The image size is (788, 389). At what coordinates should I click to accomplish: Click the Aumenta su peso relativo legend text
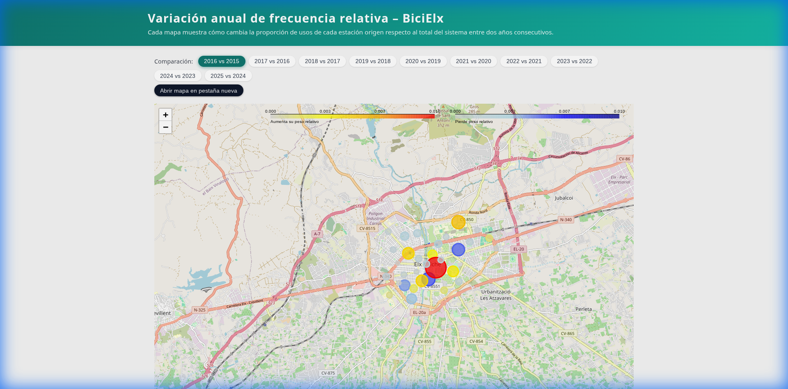[295, 122]
